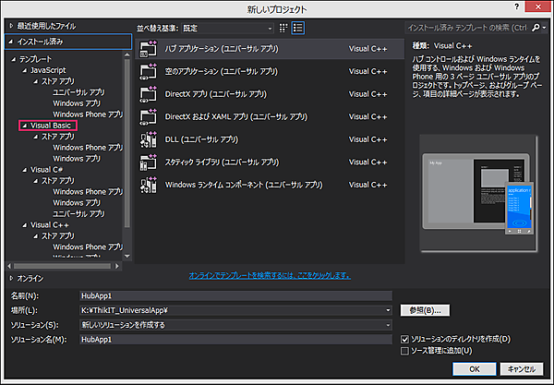
Task: Open the online template search link
Action: tap(269, 275)
